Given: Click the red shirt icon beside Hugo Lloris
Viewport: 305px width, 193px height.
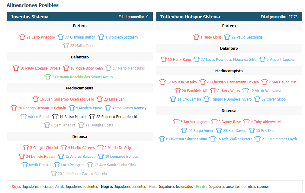Looking at the screenshot, I should tap(196, 37).
